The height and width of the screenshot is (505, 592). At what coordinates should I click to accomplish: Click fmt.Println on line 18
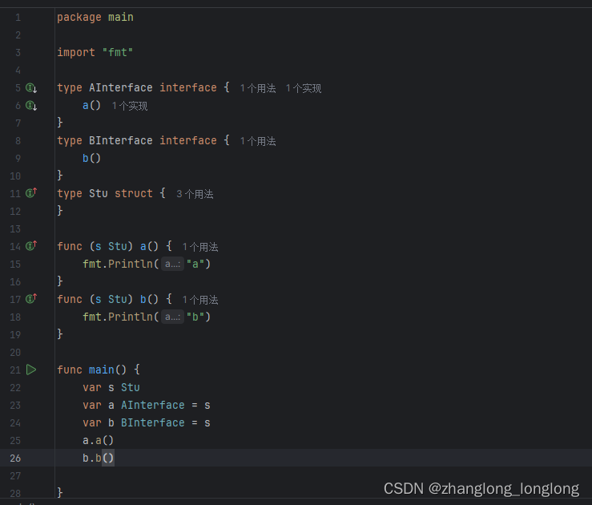pyautogui.click(x=118, y=317)
